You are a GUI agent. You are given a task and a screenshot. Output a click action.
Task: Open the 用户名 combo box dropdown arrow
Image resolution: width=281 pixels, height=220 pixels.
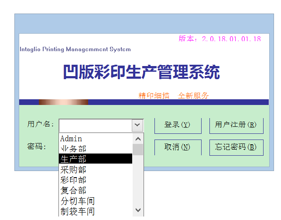pos(137,125)
